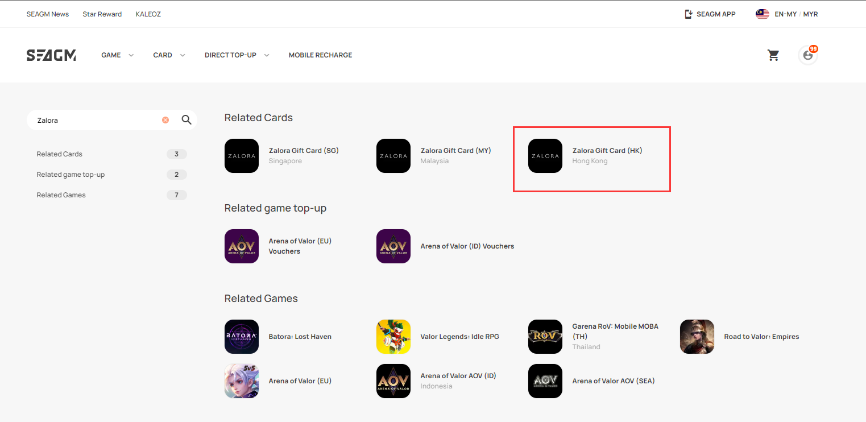Click the Related game top-up count badge 2

pos(177,175)
